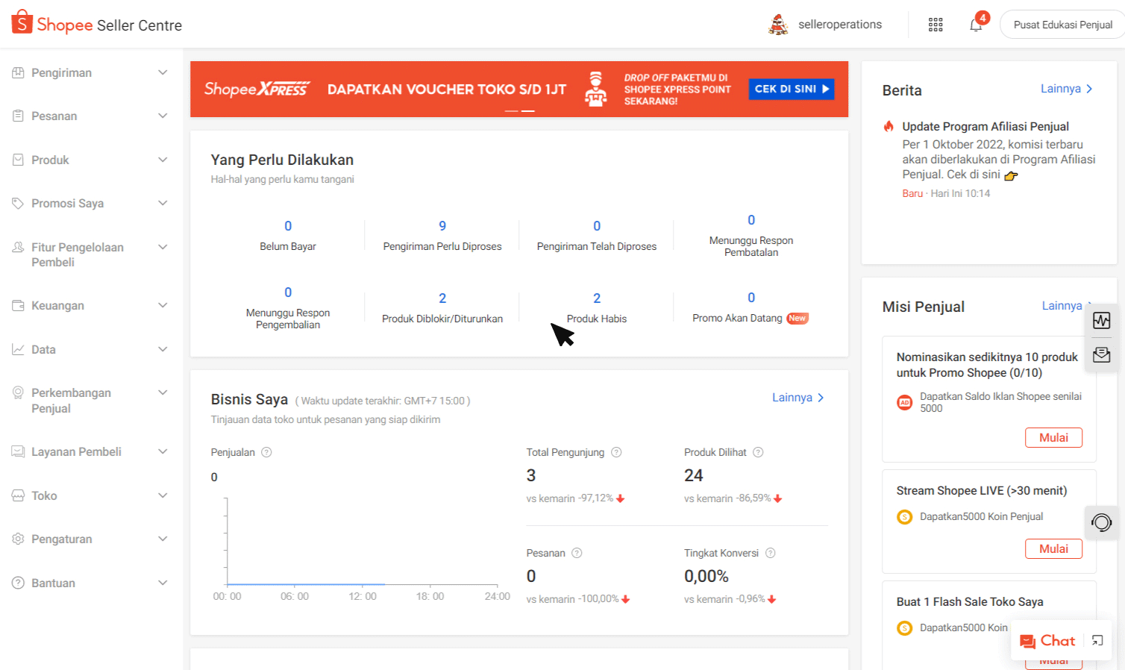The height and width of the screenshot is (670, 1125).
Task: Open Lainnya link in the Berita panel
Action: pyautogui.click(x=1067, y=88)
